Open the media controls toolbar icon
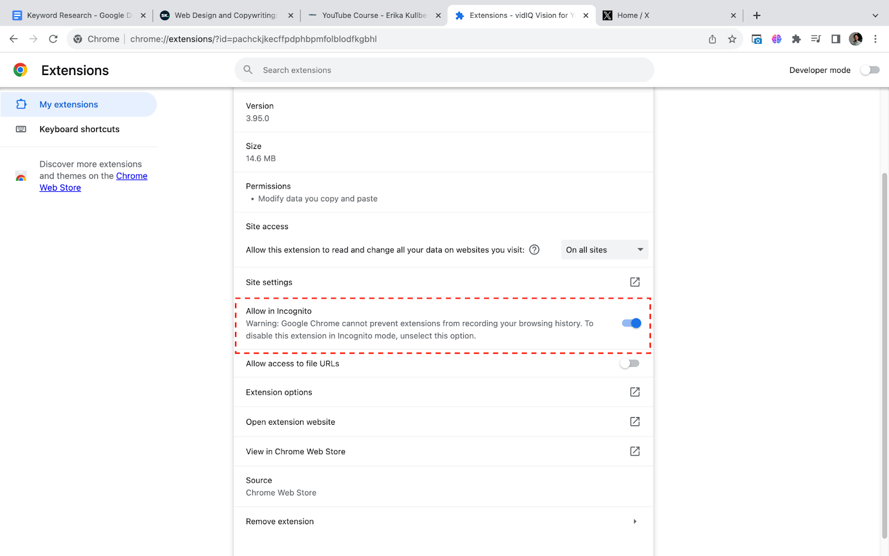The width and height of the screenshot is (889, 556). pyautogui.click(x=816, y=39)
